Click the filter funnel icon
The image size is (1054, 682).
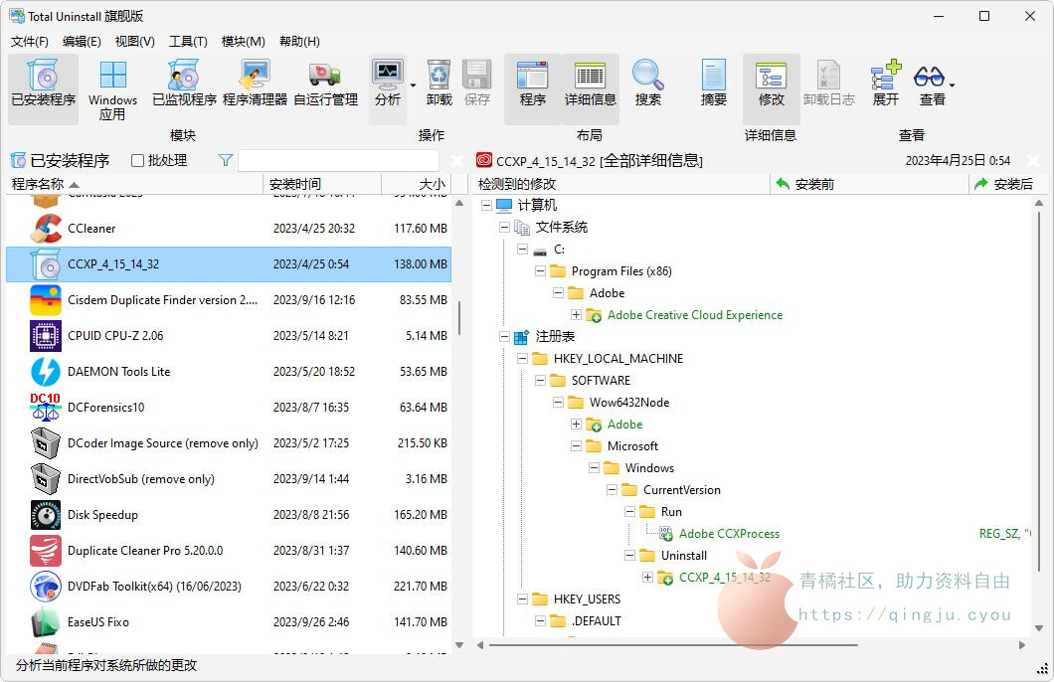pyautogui.click(x=226, y=161)
